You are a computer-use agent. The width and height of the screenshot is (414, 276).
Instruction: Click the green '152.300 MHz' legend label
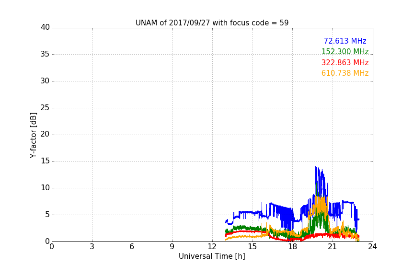pos(345,51)
